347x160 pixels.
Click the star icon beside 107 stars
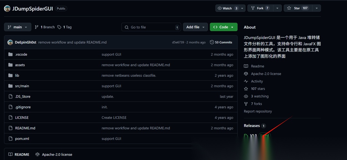pos(246,89)
